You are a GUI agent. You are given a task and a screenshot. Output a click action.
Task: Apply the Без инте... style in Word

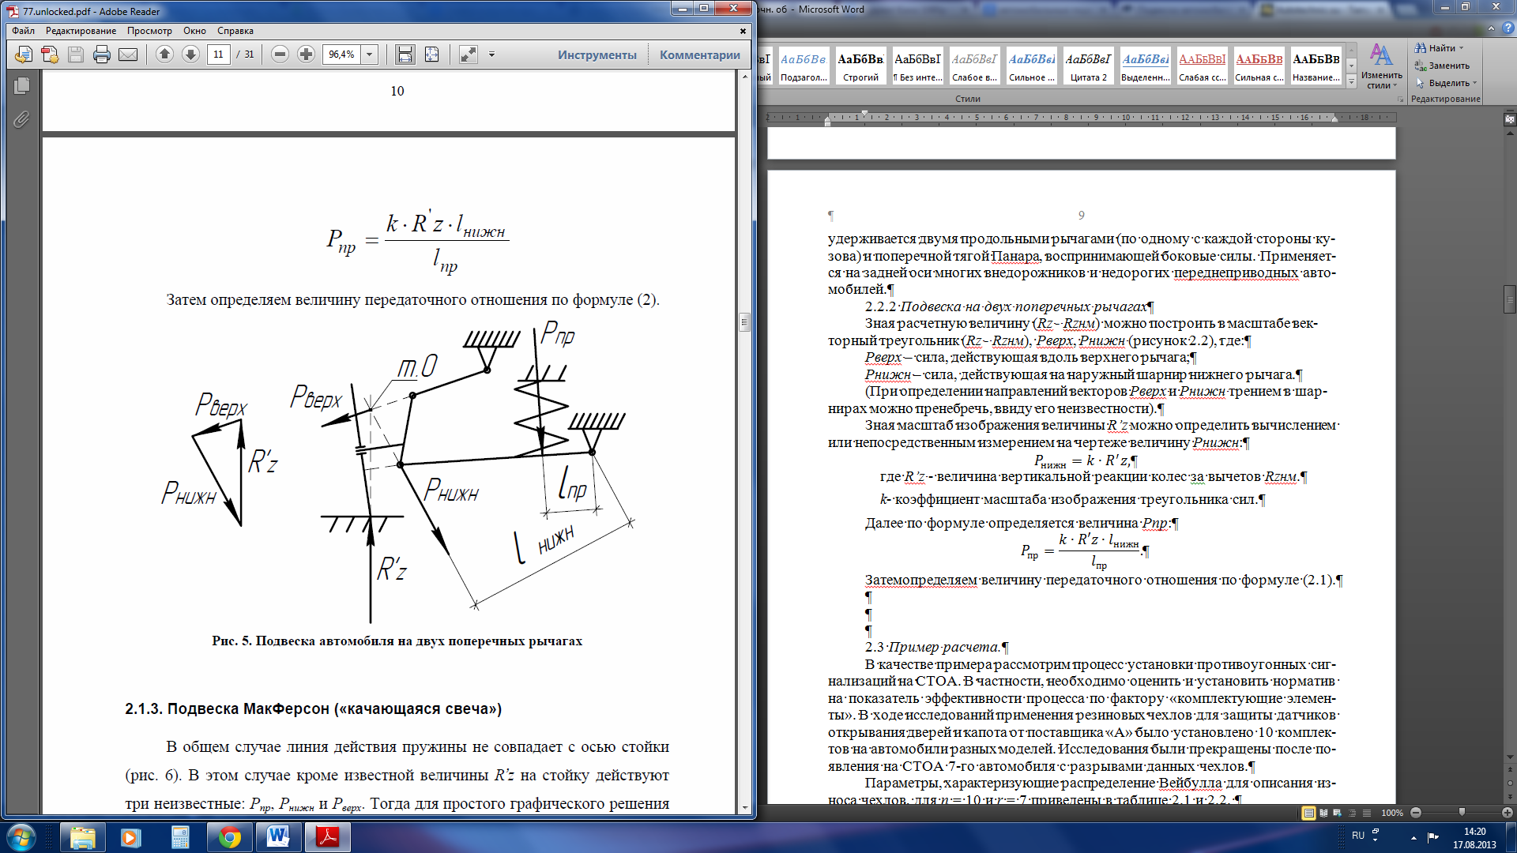click(x=917, y=66)
